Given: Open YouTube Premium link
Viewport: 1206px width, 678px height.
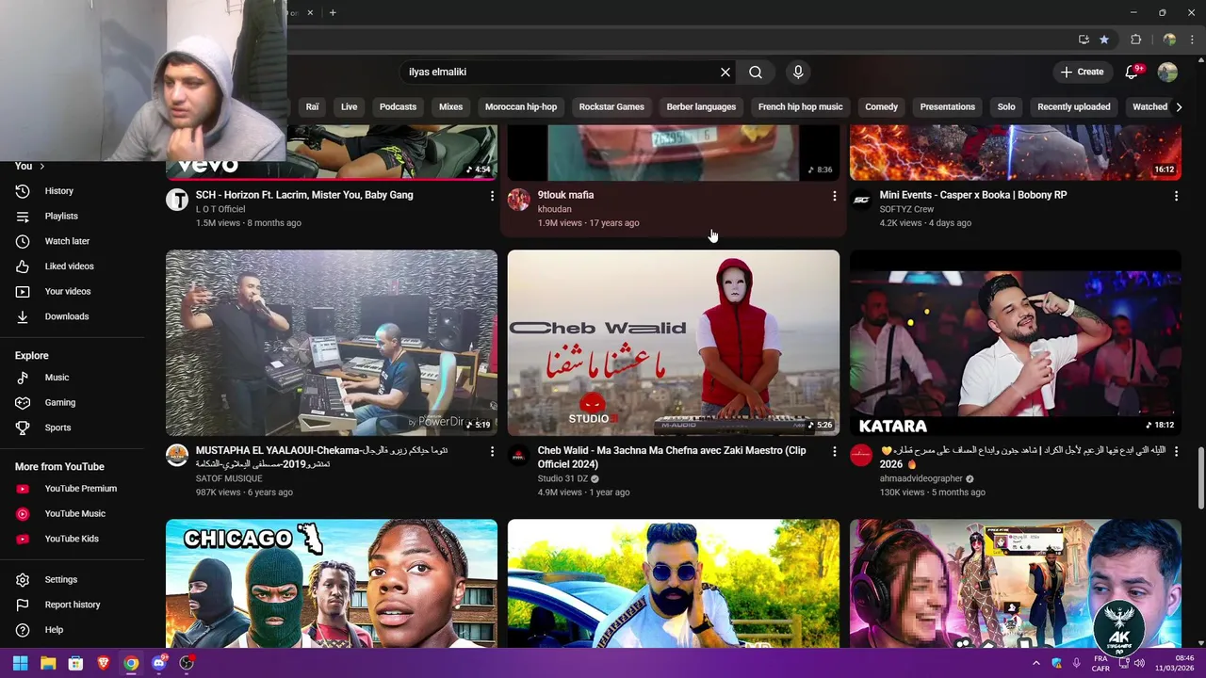Looking at the screenshot, I should [x=81, y=489].
